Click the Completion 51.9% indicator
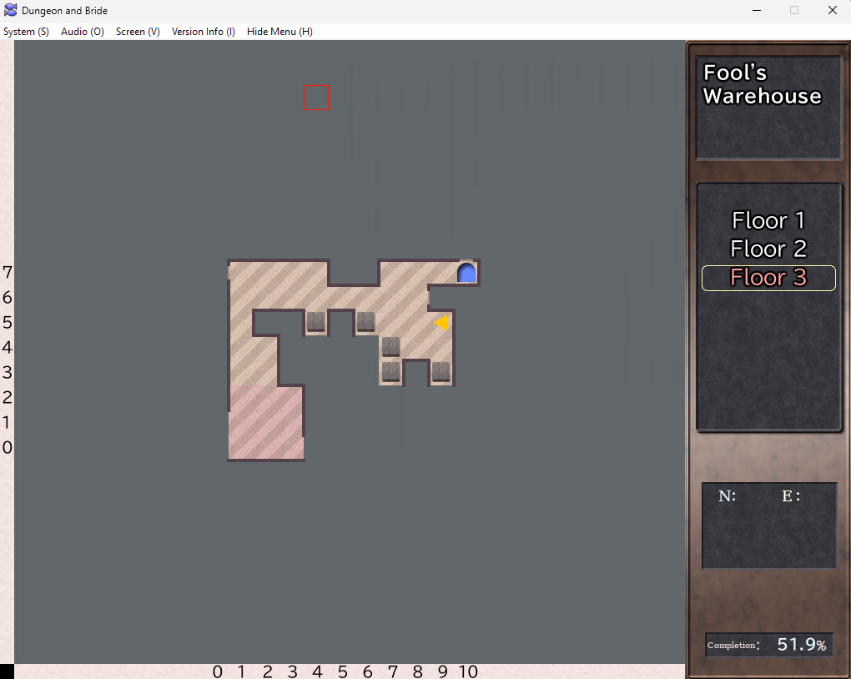851x679 pixels. tap(768, 645)
